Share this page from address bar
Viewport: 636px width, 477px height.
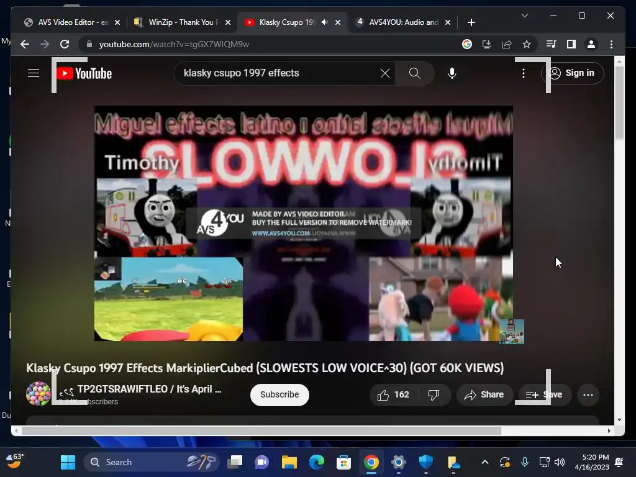click(x=507, y=44)
